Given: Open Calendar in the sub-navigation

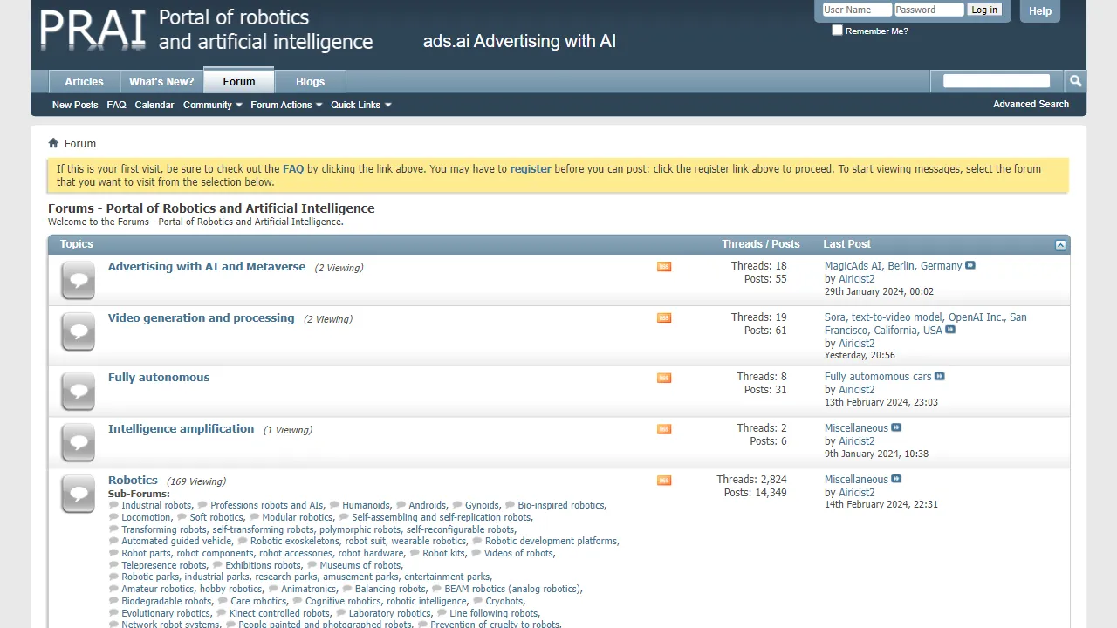Looking at the screenshot, I should click(x=154, y=105).
